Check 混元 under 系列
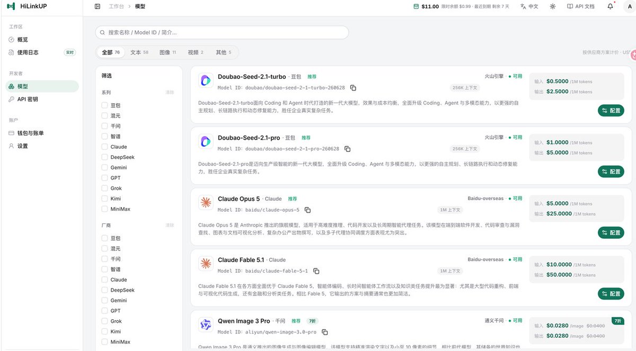636x351 pixels. coord(104,115)
